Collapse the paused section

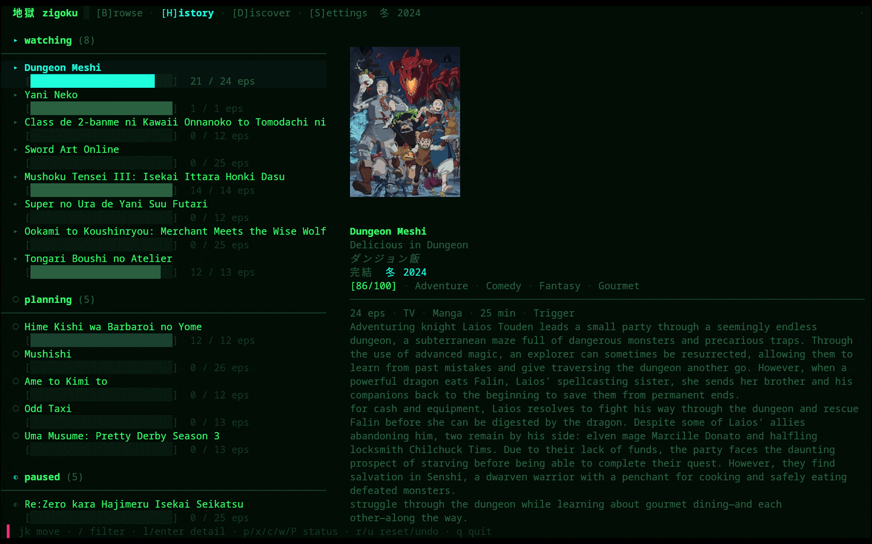tap(16, 477)
